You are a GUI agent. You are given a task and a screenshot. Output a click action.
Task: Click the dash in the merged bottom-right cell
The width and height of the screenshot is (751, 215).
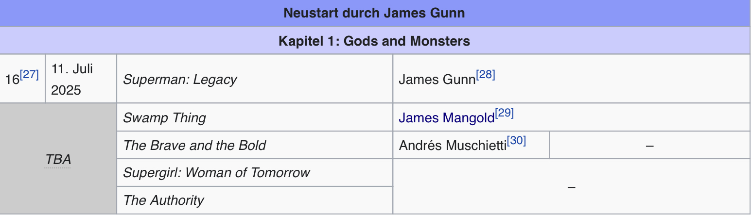click(x=572, y=186)
